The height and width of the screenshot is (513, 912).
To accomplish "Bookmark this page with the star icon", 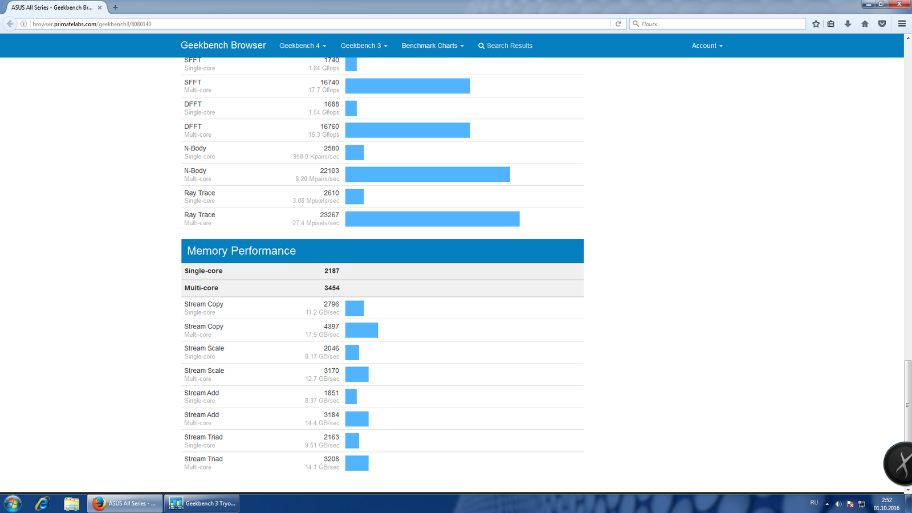I will tap(816, 24).
